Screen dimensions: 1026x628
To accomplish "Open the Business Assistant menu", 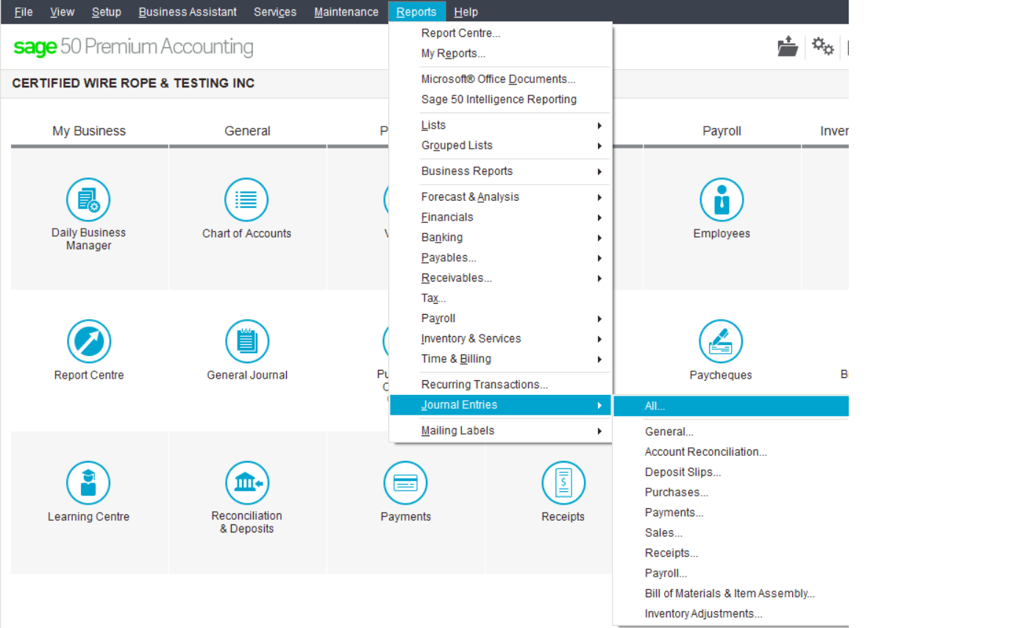I will pyautogui.click(x=188, y=12).
